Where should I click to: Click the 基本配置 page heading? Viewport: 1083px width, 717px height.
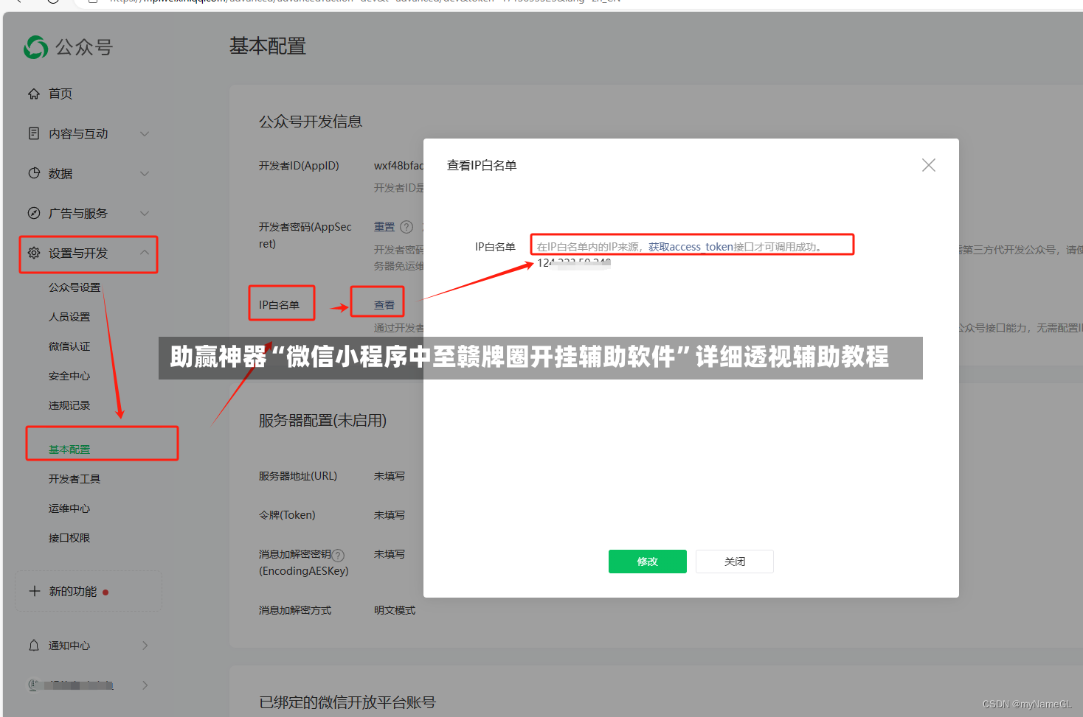pos(268,46)
